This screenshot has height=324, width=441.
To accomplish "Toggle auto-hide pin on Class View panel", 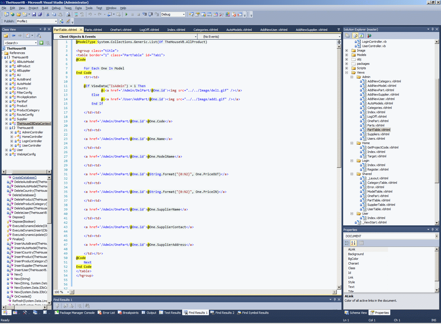I will click(x=45, y=29).
